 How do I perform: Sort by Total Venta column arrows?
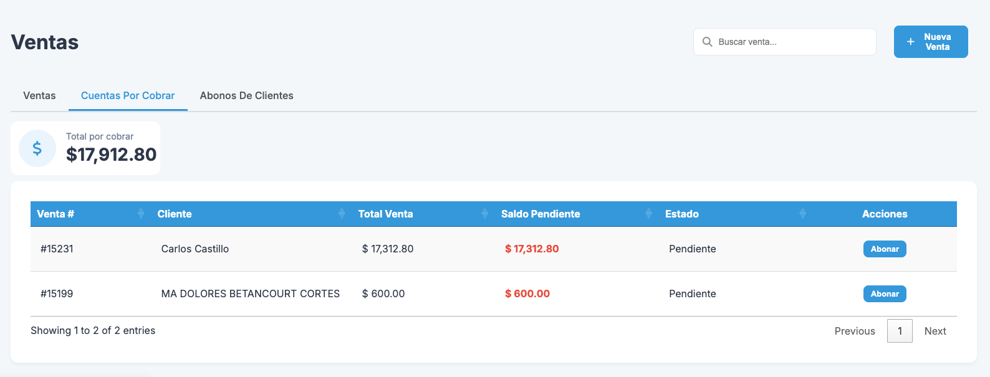point(485,214)
